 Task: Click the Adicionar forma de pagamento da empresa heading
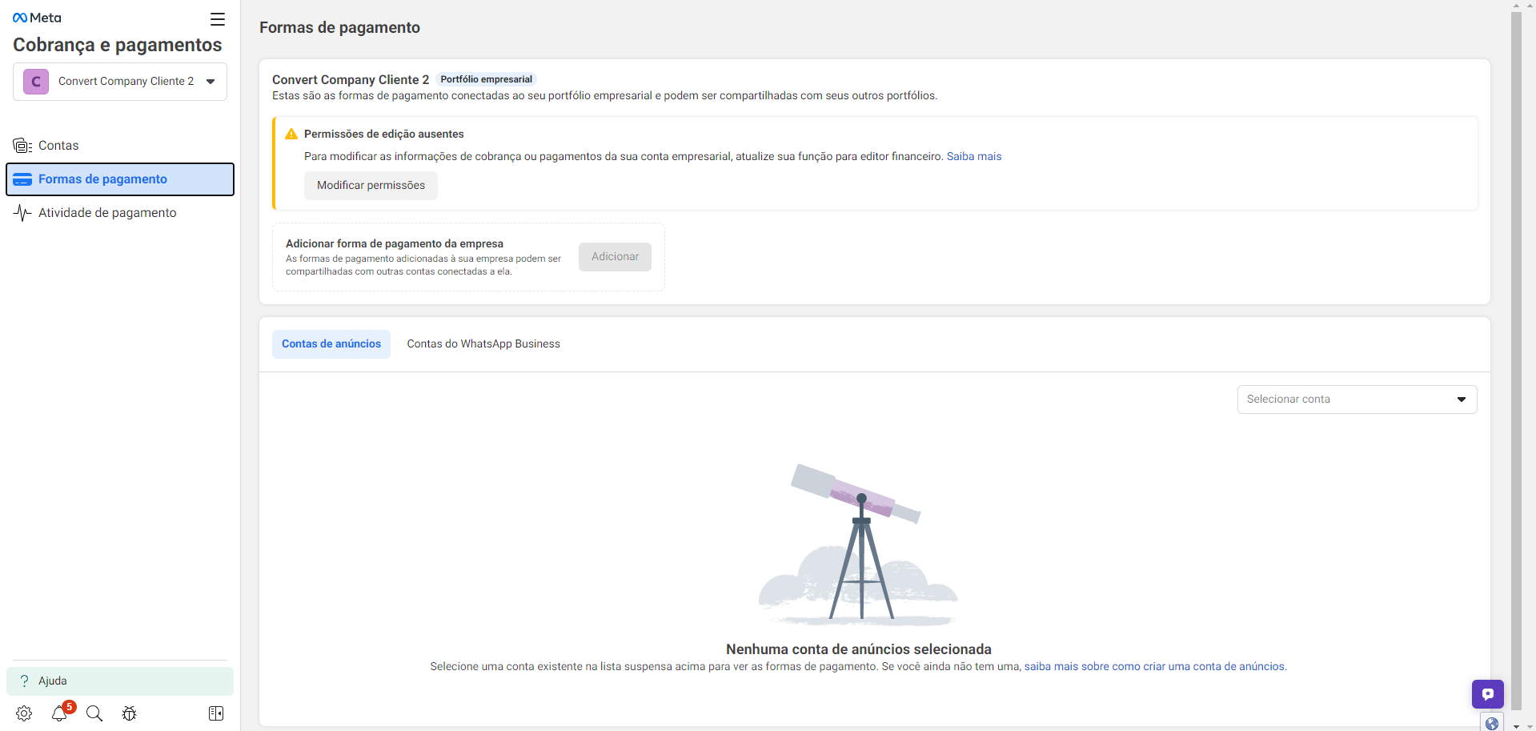point(395,244)
